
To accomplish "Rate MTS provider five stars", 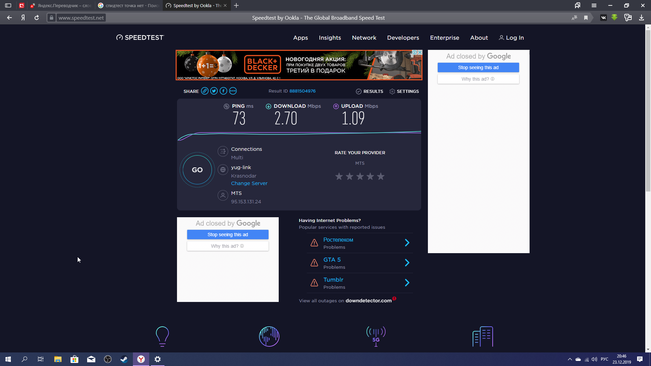I will (x=381, y=176).
